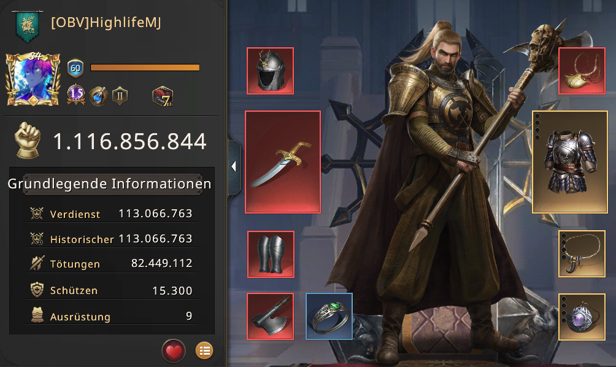616x367 pixels.
Task: Select the claw necklace slot
Action: (x=582, y=254)
